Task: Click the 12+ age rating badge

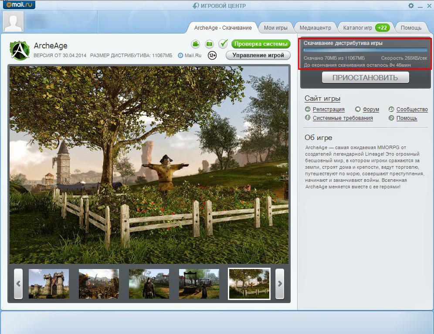Action: (212, 55)
